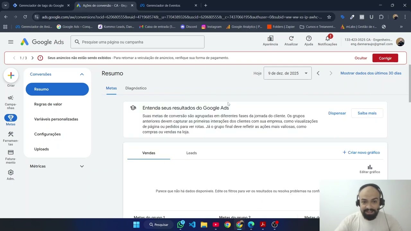Open Campanhas in the left rail
This screenshot has height=231, width=411.
click(x=11, y=102)
